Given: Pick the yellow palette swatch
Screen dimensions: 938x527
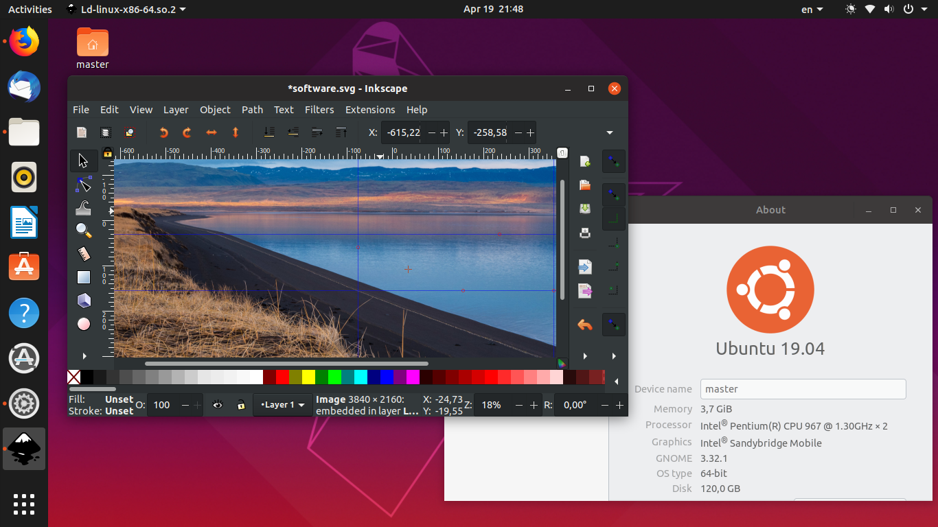Looking at the screenshot, I should 308,377.
